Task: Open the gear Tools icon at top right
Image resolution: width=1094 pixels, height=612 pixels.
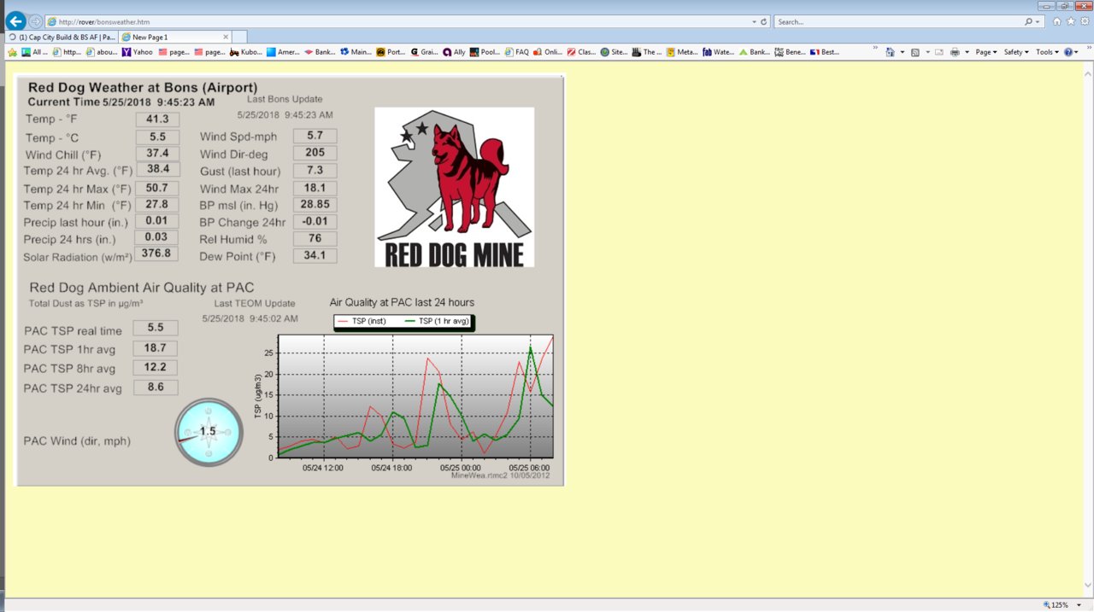Action: pos(1084,21)
